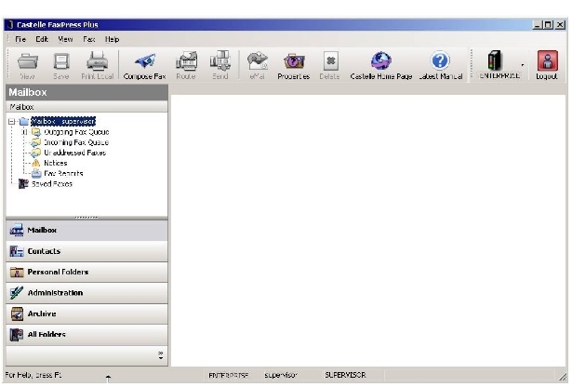
Task: Click the Mailbox pane sub-header label
Action: pyautogui.click(x=21, y=107)
